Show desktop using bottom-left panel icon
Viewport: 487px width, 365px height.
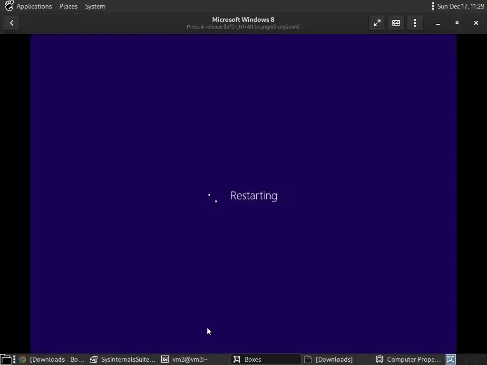click(x=6, y=359)
